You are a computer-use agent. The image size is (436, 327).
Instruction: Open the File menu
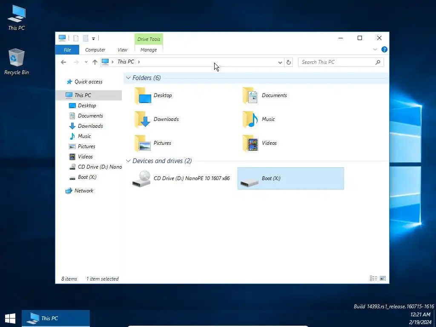pyautogui.click(x=67, y=50)
